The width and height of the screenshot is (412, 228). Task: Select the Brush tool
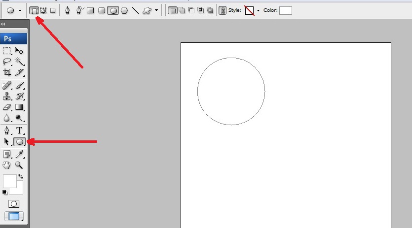19,86
